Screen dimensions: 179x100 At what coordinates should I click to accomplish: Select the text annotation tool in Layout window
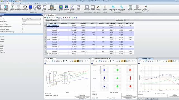tap(70, 61)
